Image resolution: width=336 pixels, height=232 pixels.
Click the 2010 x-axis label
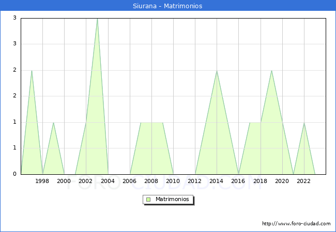173,181
